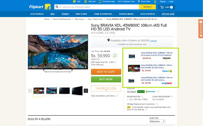Click Change pincode link
203x126 pixels.
click(x=153, y=41)
